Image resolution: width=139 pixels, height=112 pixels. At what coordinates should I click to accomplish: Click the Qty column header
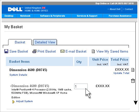click(81, 61)
